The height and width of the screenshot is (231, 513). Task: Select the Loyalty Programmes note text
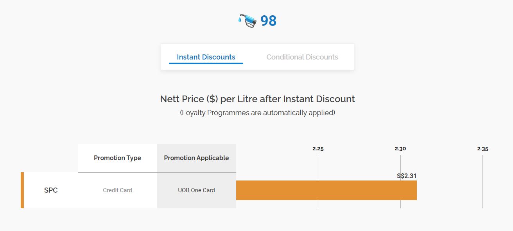257,113
